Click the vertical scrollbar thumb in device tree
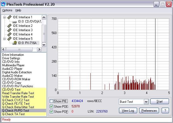 coord(44,34)
